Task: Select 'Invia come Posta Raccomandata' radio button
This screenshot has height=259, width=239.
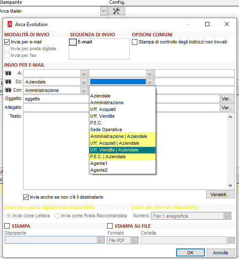Action: 57,216
